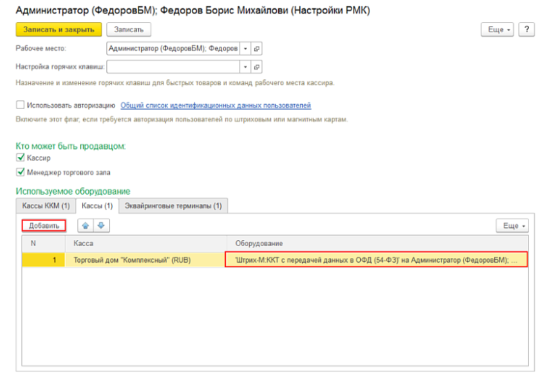The width and height of the screenshot is (553, 376).
Task: Enable the Использовать авторизацию checkbox
Action: [x=20, y=106]
